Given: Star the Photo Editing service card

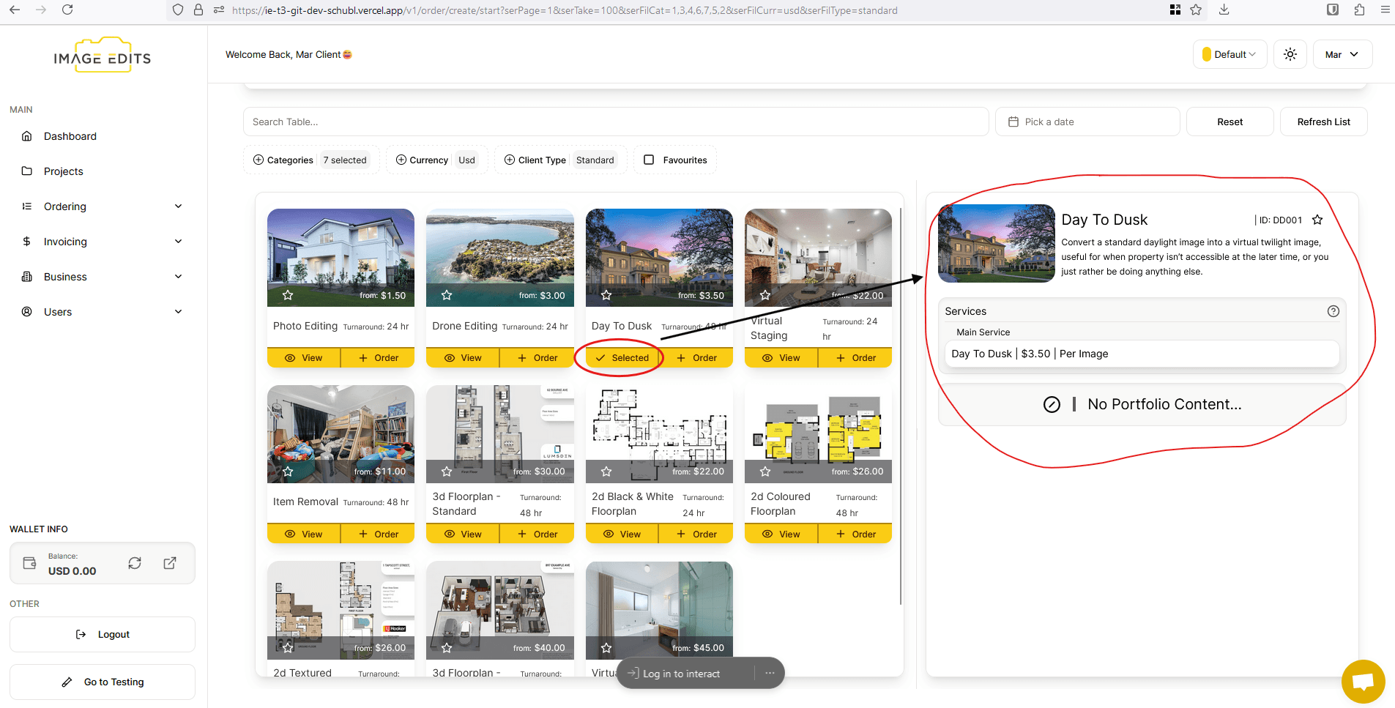Looking at the screenshot, I should pyautogui.click(x=288, y=295).
